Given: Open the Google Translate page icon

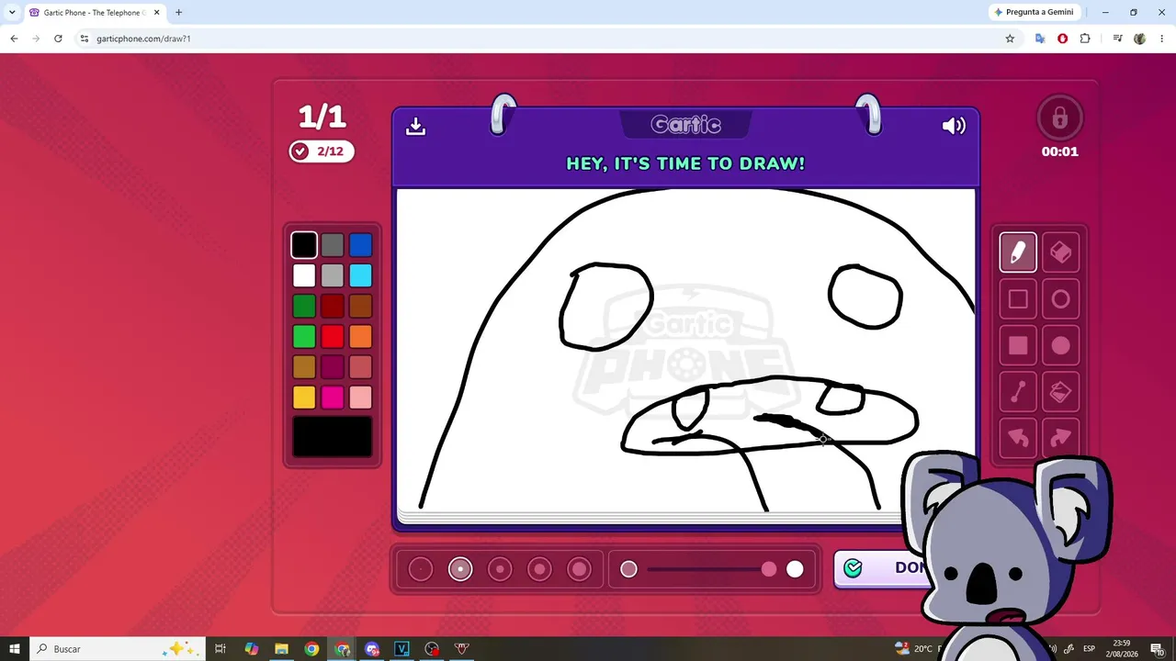Looking at the screenshot, I should (x=1040, y=39).
